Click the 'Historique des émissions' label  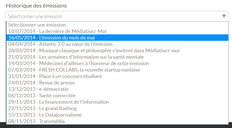(x=36, y=6)
